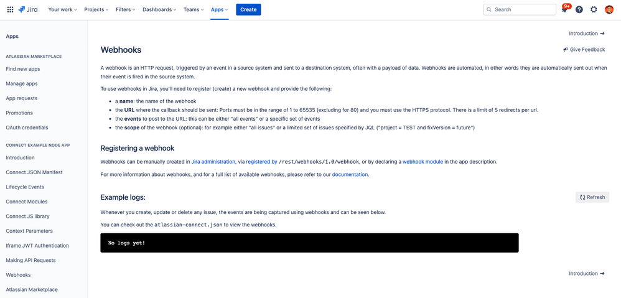Follow the top Introduction arrow link
This screenshot has height=298, width=621.
click(x=587, y=34)
